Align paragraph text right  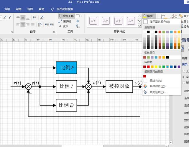(x=28, y=25)
